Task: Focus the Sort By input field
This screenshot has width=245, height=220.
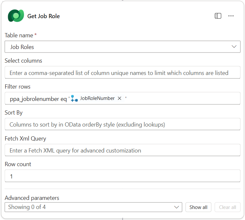Action: click(122, 124)
